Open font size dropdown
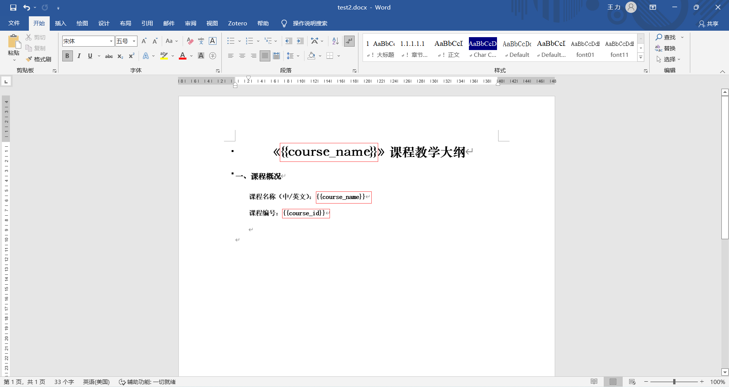 pyautogui.click(x=134, y=41)
